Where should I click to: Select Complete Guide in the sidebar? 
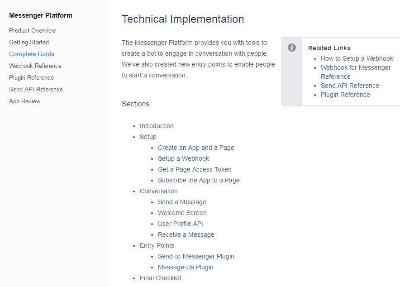pos(32,54)
